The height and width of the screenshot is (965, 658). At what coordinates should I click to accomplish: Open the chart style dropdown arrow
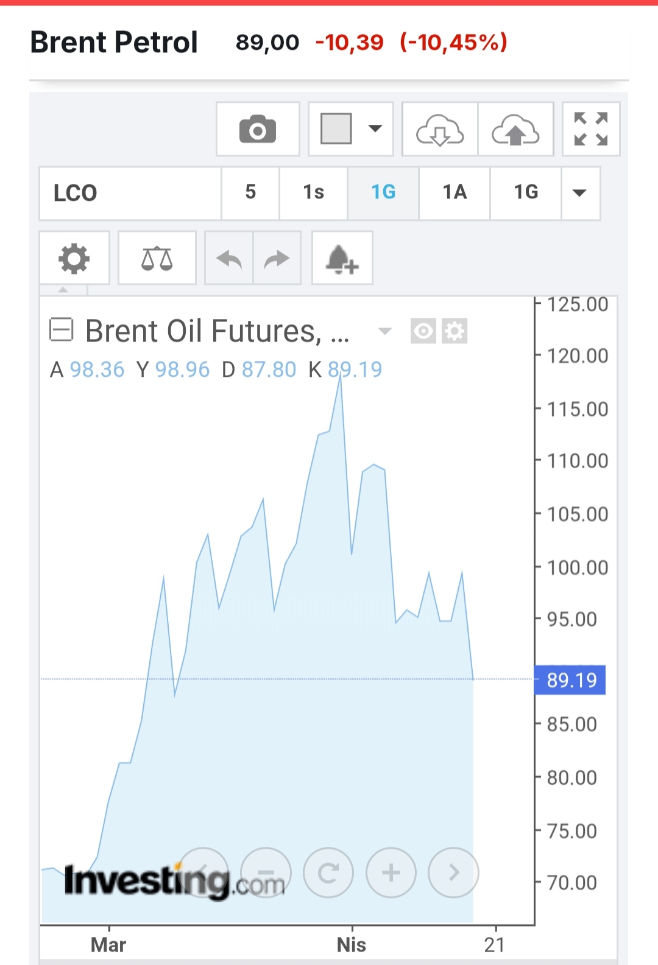click(375, 128)
